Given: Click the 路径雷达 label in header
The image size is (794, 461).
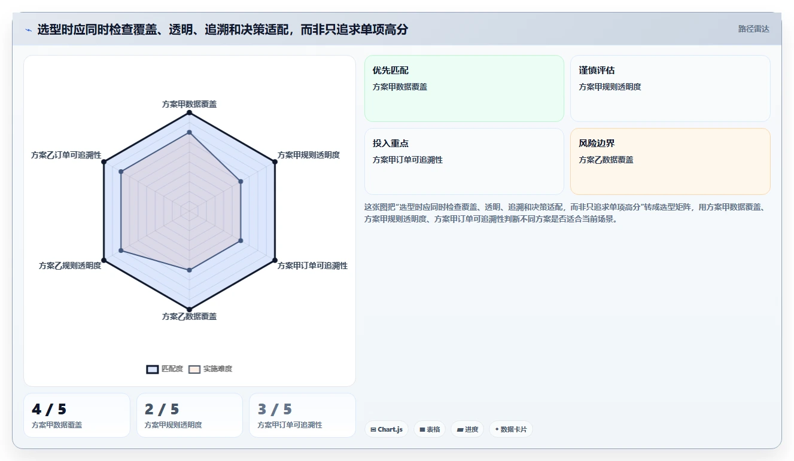Looking at the screenshot, I should click(753, 29).
